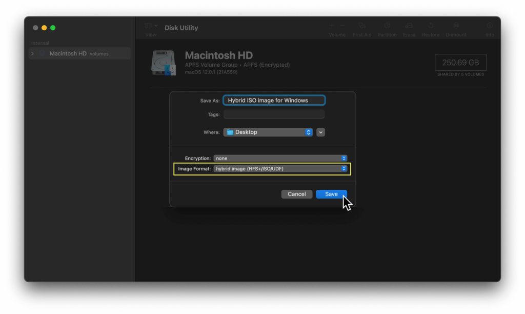The image size is (525, 314).
Task: Open the Encryption dropdown
Action: (x=280, y=158)
